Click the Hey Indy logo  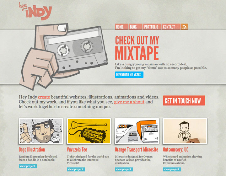tap(35, 11)
